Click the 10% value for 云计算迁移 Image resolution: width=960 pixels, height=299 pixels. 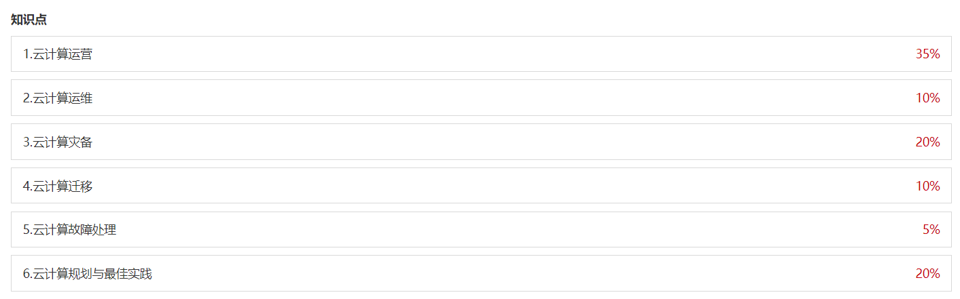[927, 186]
